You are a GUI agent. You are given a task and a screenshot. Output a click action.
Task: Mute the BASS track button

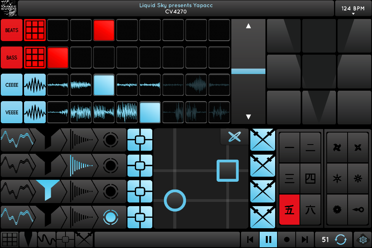(12, 57)
